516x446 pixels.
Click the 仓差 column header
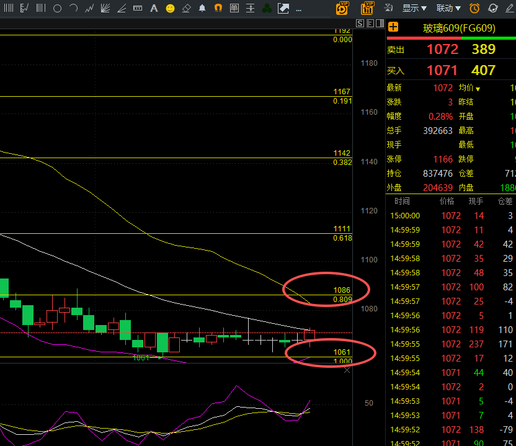click(505, 201)
